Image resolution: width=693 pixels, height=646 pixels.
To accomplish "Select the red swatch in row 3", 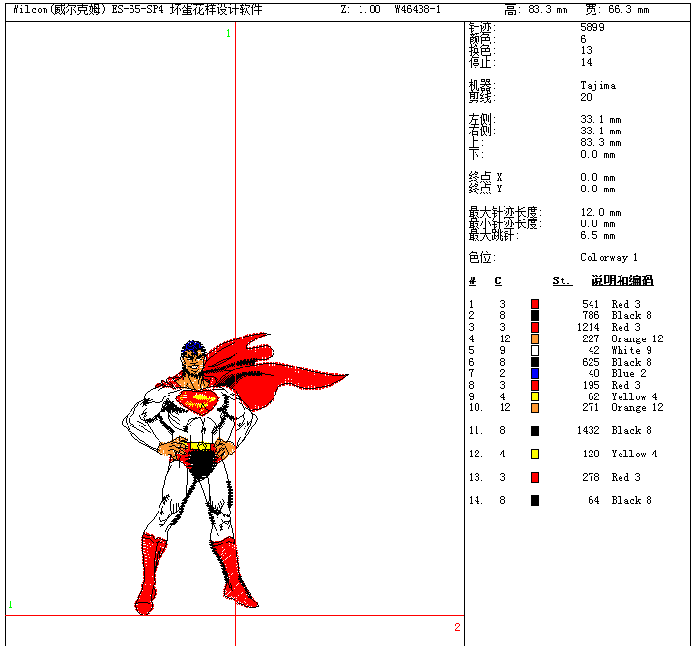I will point(534,327).
